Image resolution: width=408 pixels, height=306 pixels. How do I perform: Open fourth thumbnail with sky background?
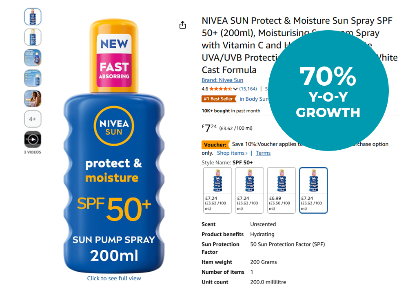point(33,78)
